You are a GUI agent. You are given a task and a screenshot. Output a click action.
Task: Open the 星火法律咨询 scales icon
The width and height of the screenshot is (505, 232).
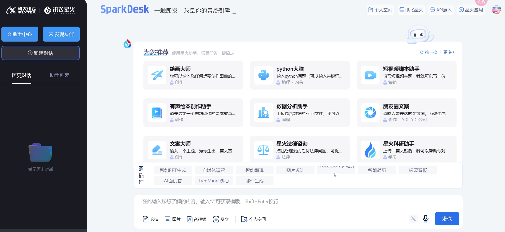tap(264, 150)
